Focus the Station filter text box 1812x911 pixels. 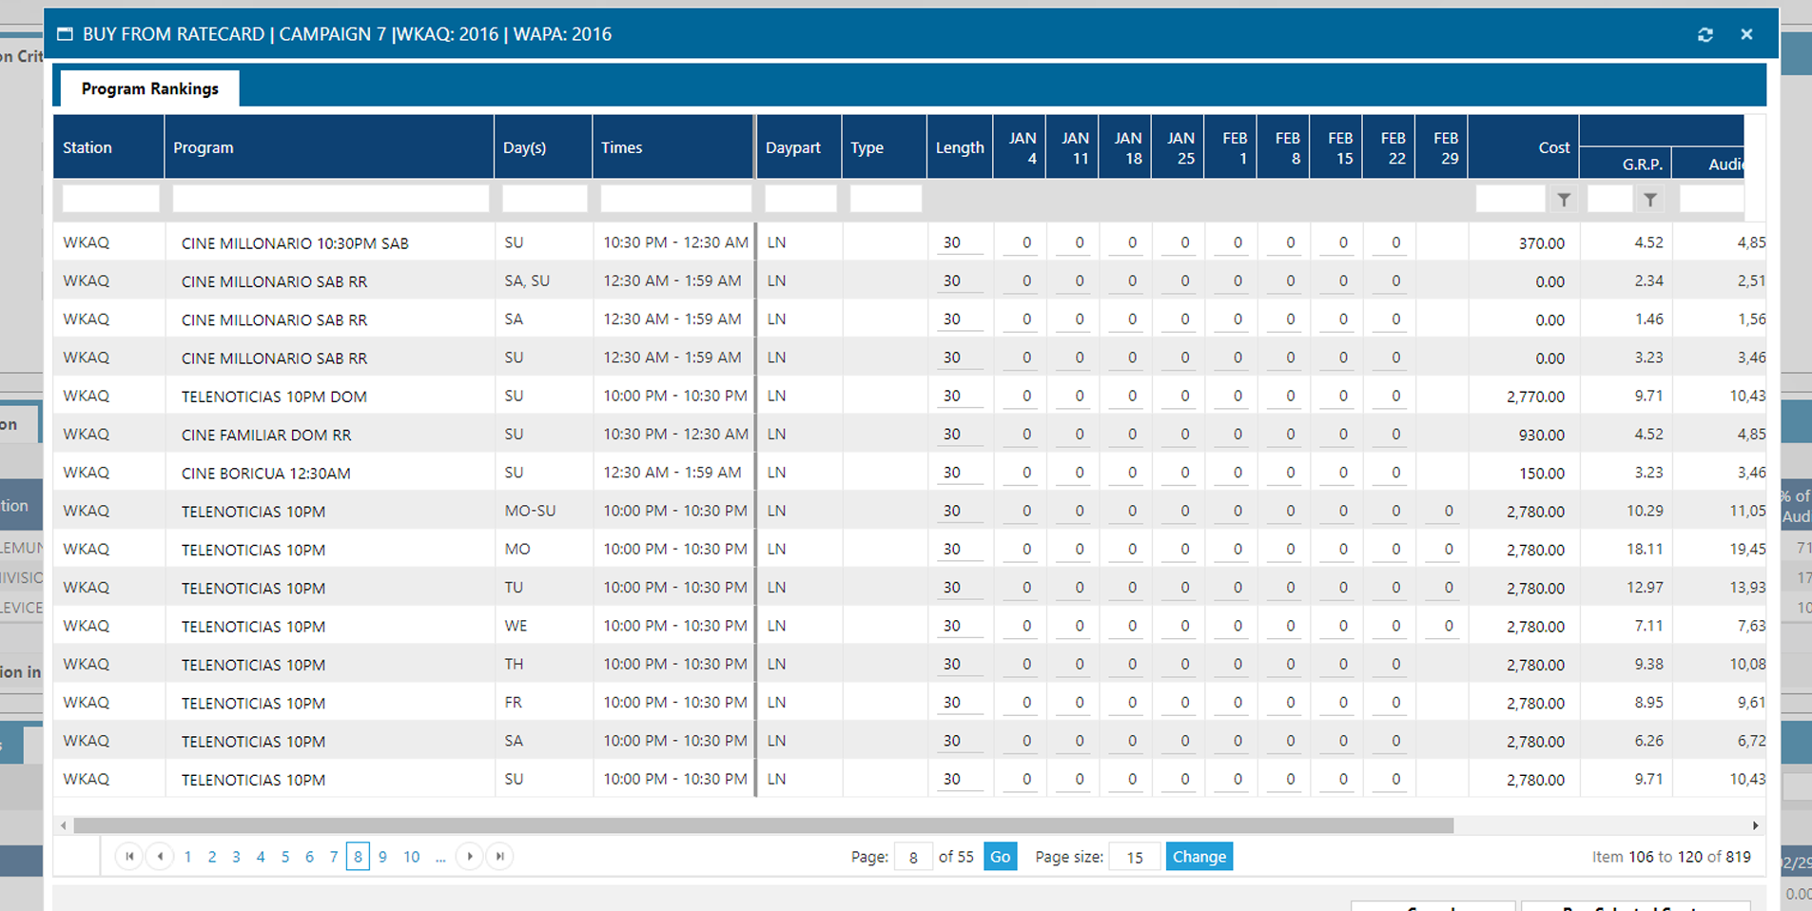110,199
